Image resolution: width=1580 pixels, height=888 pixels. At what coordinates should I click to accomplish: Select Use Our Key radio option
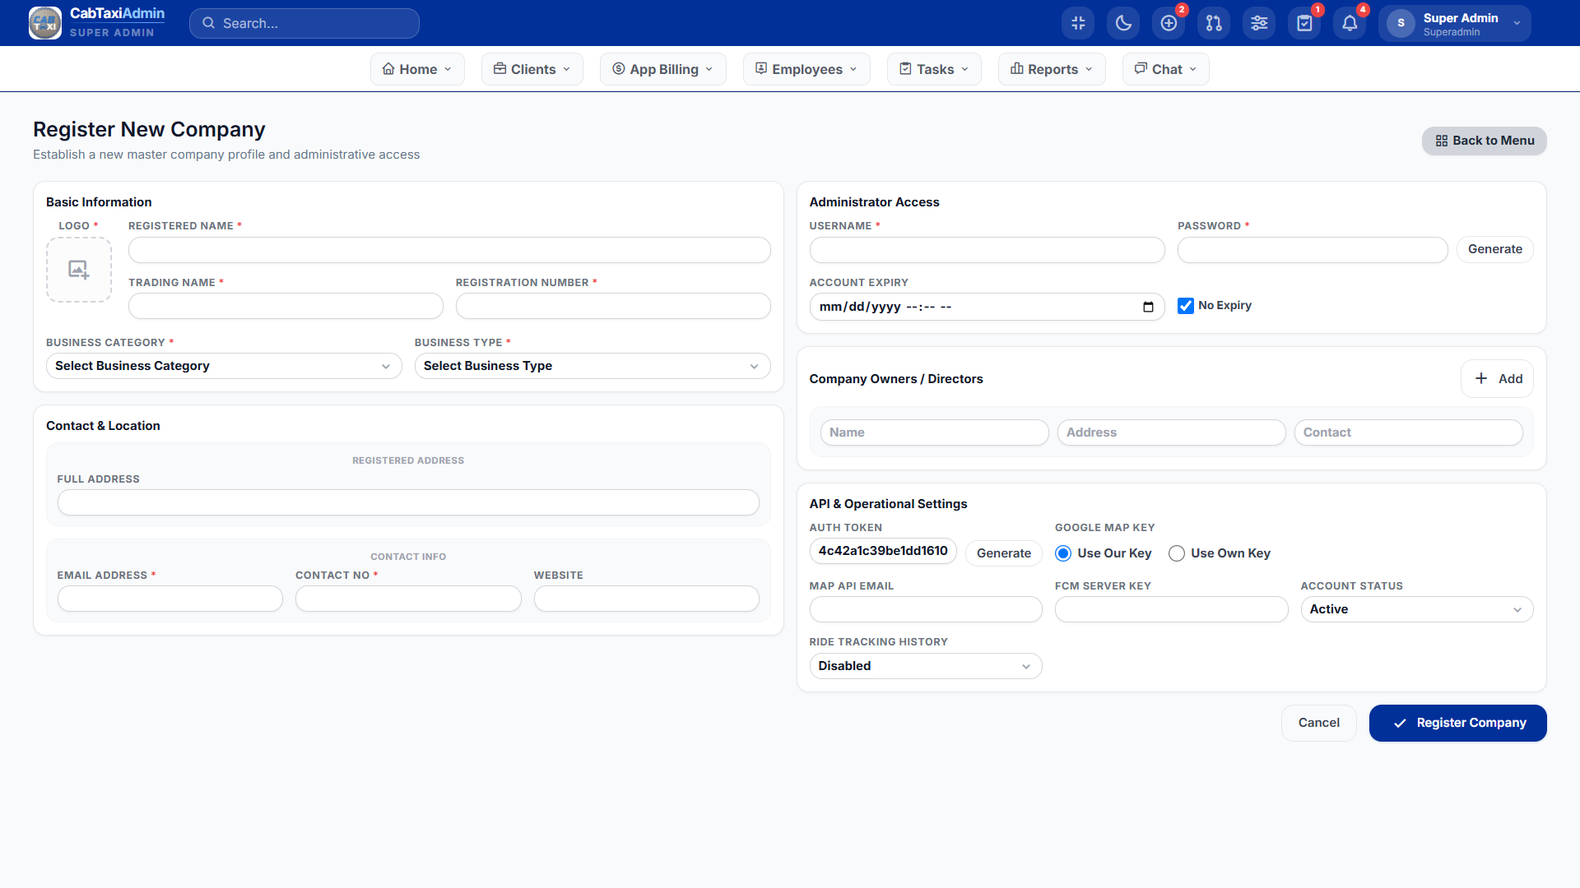(x=1063, y=553)
